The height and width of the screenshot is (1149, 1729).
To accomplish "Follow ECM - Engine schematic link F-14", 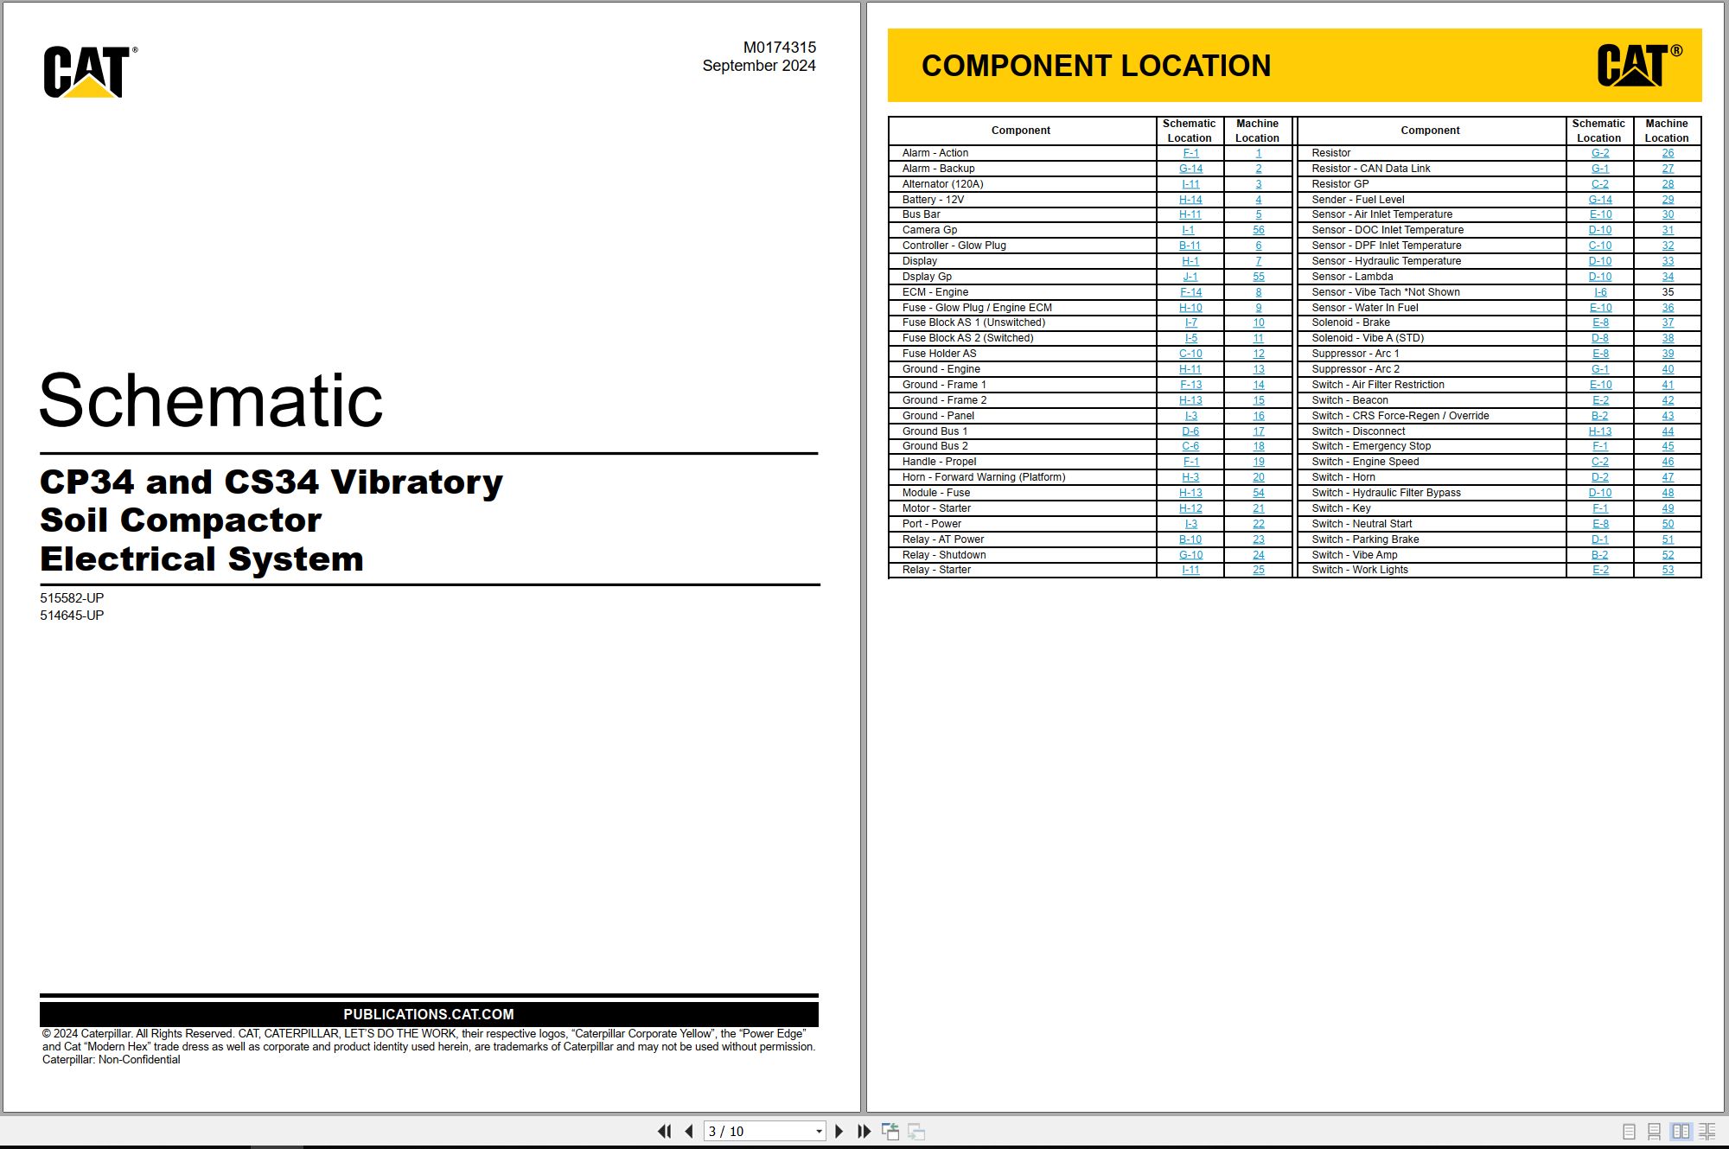I will (1190, 292).
